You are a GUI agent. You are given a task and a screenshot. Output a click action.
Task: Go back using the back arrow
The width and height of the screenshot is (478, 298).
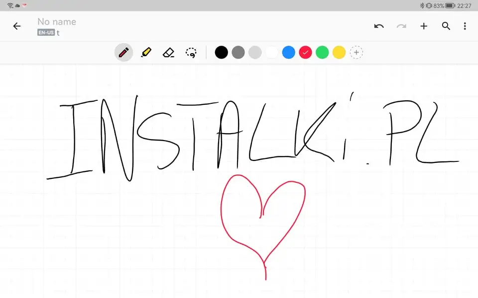pos(17,26)
